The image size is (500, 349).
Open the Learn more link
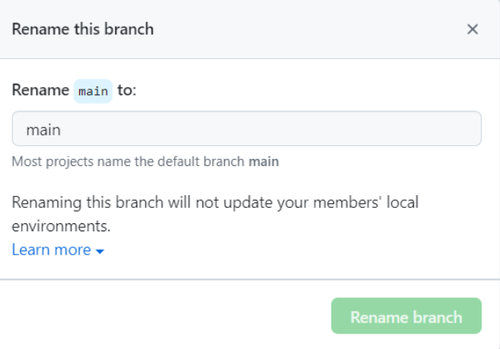(52, 250)
